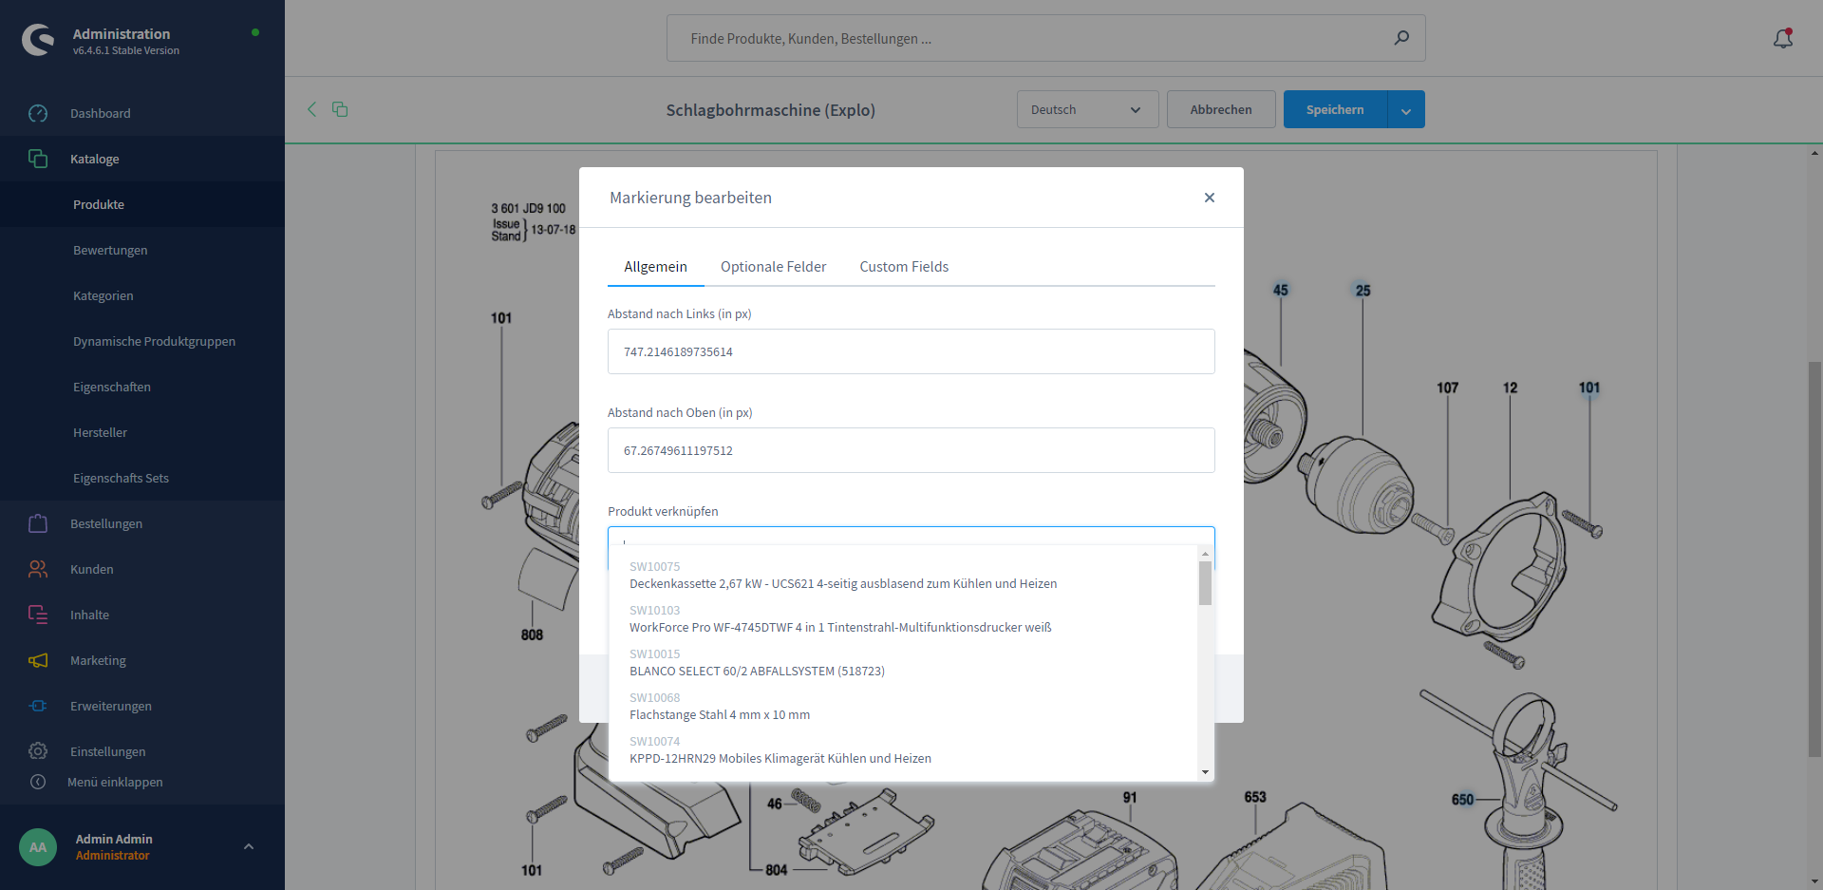The image size is (1823, 890).
Task: Click the duplicate product icon
Action: tap(340, 109)
